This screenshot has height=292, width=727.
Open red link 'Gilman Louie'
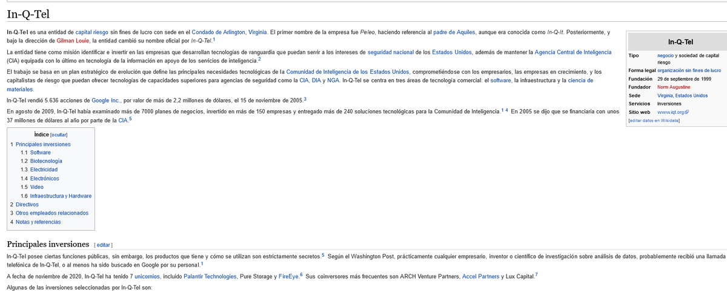click(73, 41)
